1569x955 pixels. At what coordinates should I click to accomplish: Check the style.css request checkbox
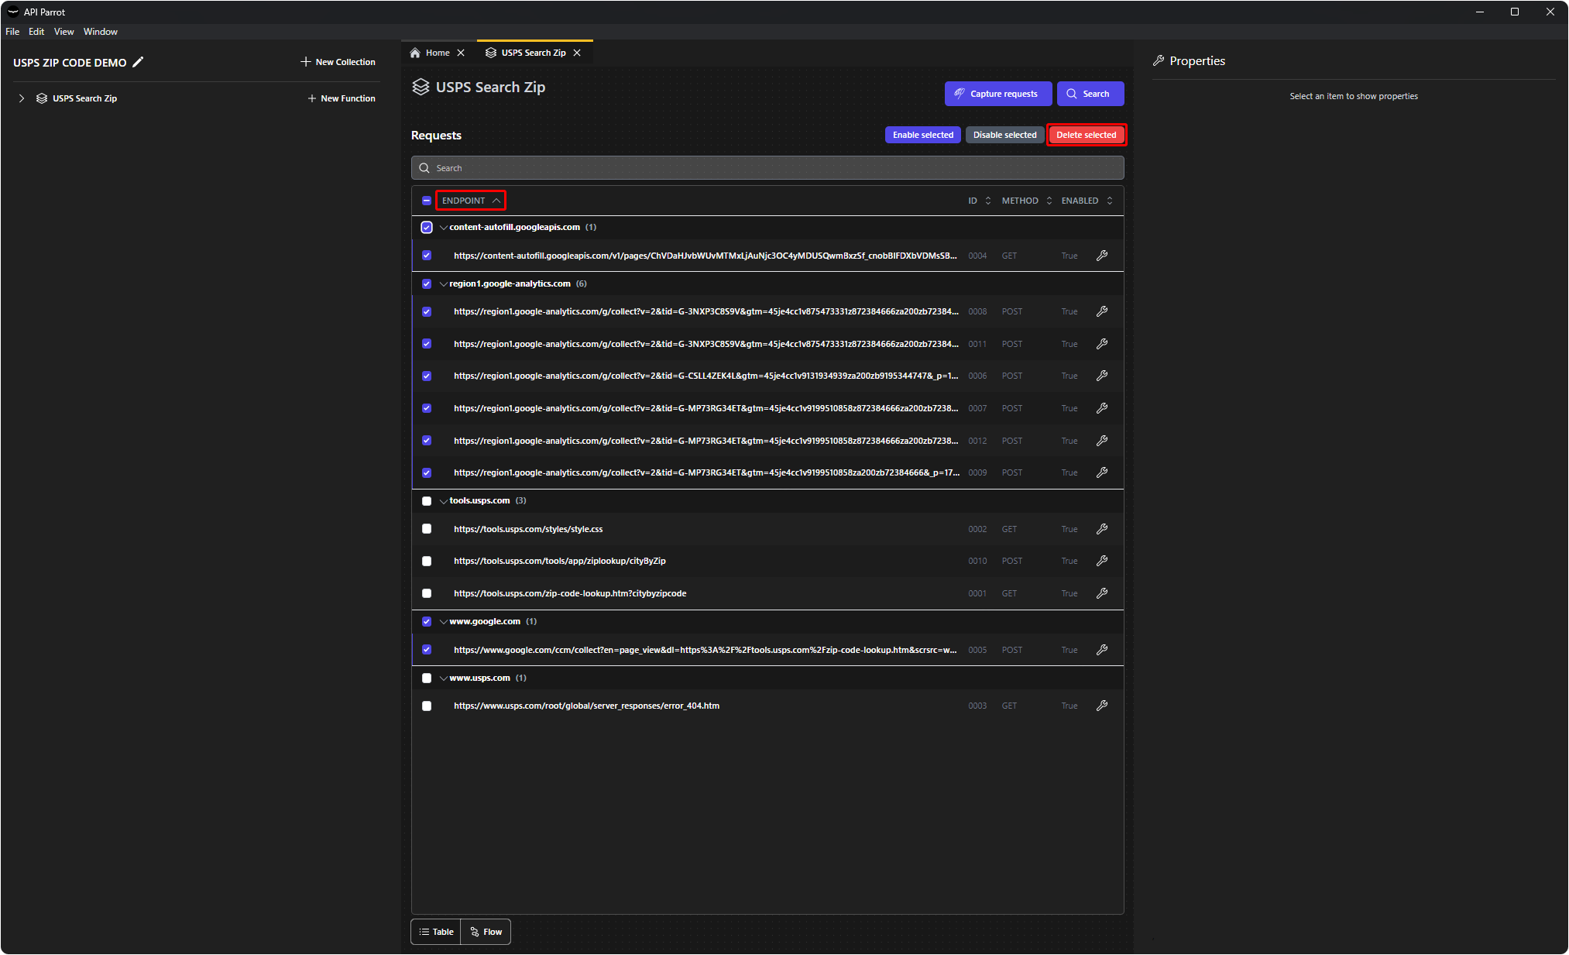coord(427,529)
